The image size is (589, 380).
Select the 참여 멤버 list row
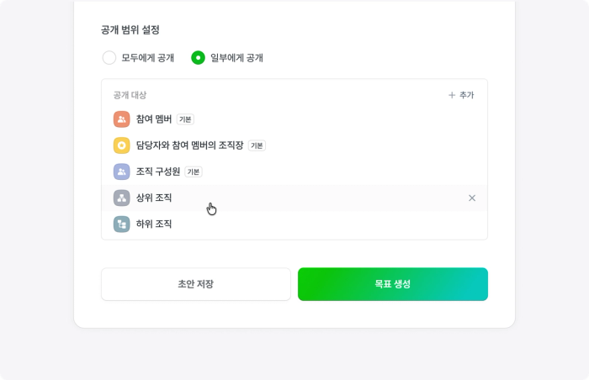pyautogui.click(x=294, y=119)
